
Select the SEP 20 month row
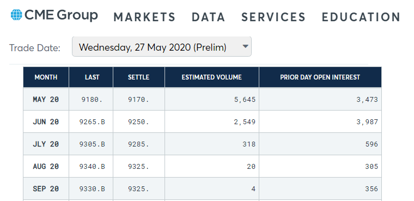pyautogui.click(x=202, y=188)
